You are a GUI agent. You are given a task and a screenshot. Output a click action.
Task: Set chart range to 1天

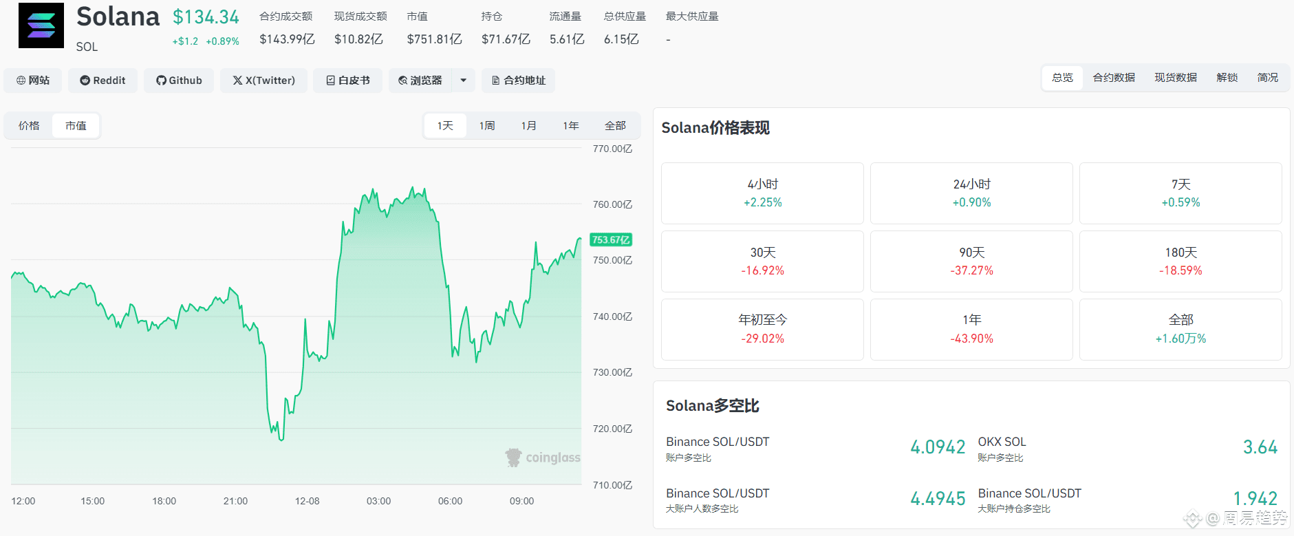pos(445,126)
